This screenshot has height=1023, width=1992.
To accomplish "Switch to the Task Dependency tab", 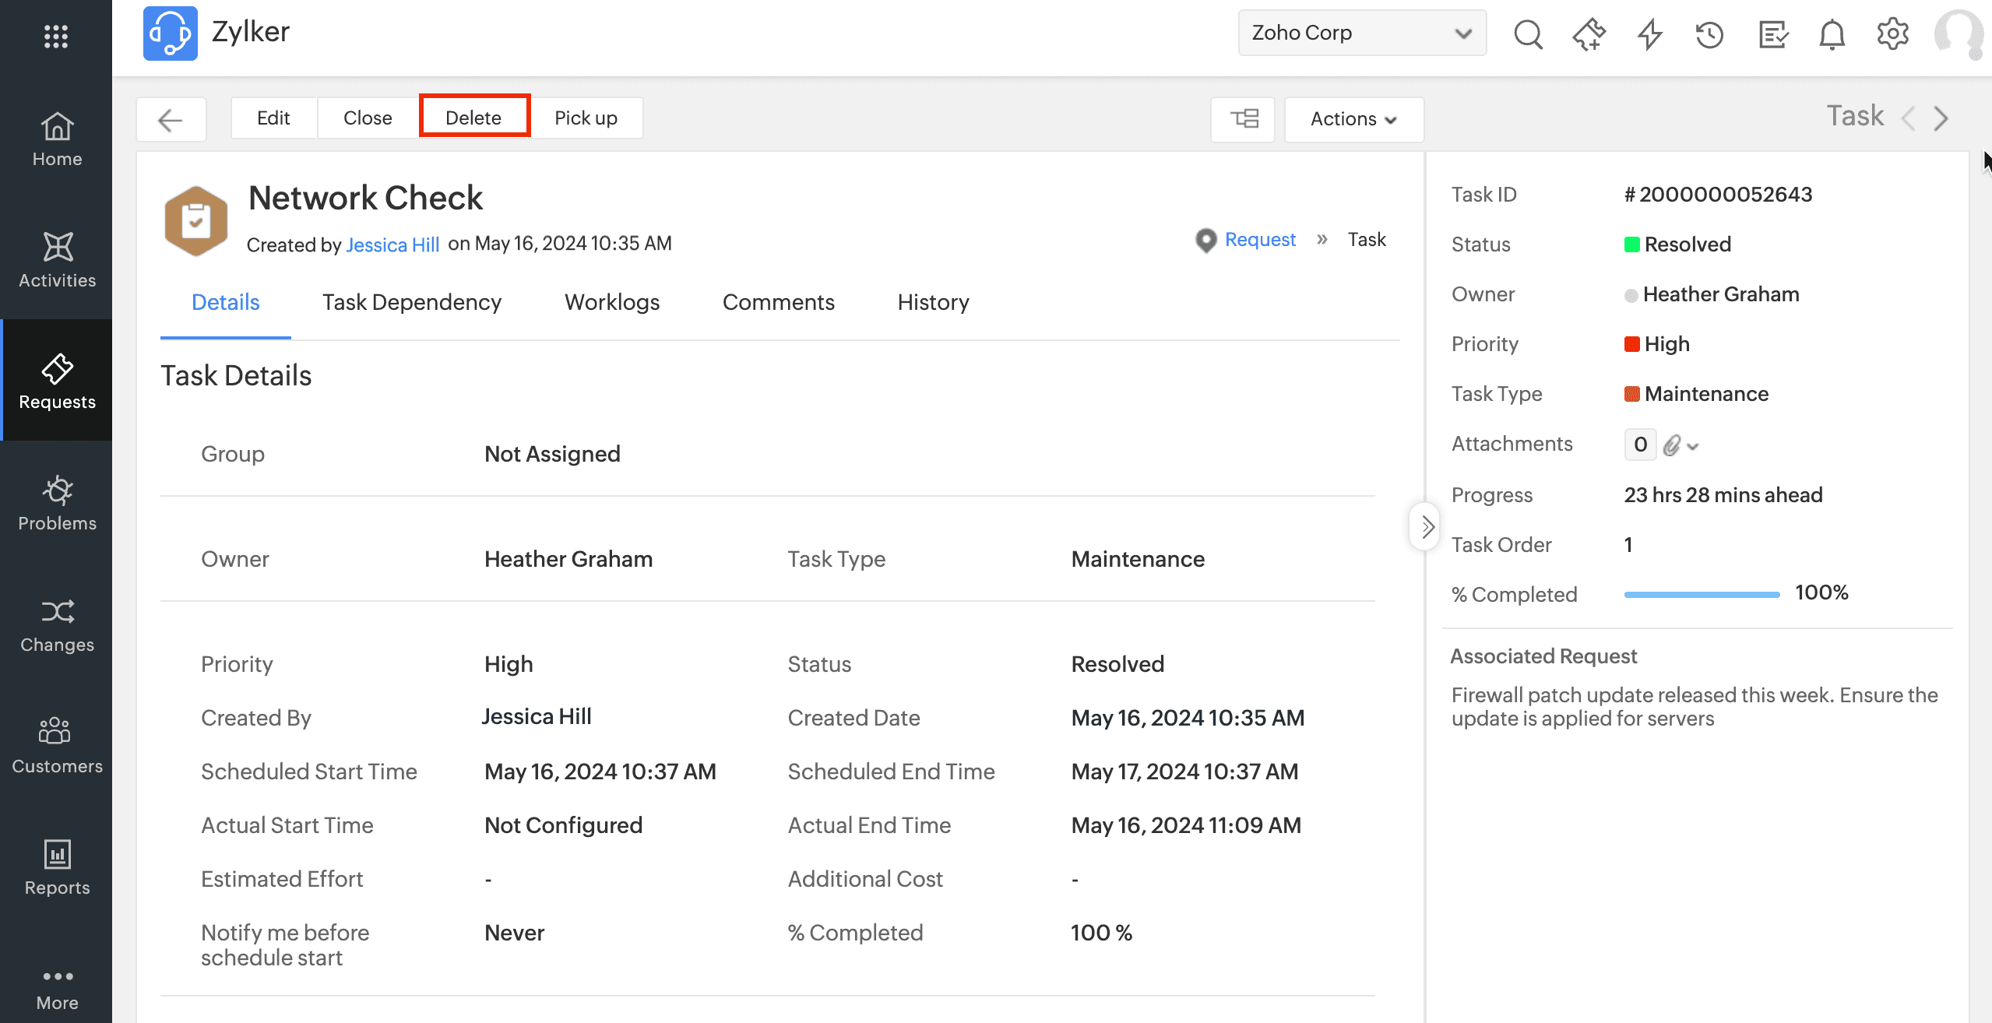I will click(412, 302).
